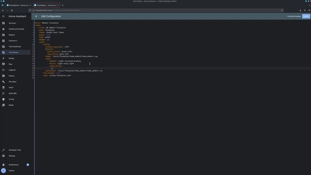Open the Overview 2 dashboard icon
The width and height of the screenshot is (311, 175).
click(3, 41)
